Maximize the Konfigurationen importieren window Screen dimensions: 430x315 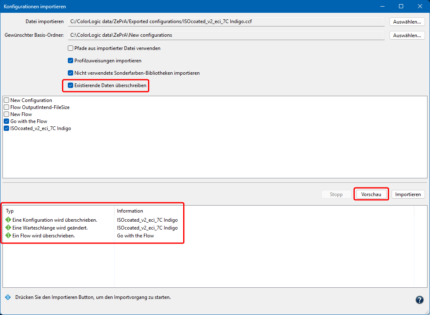(x=401, y=6)
